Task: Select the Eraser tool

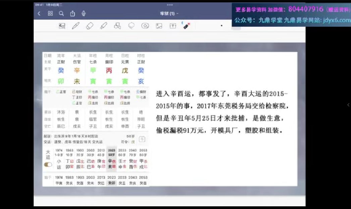Action: [x=89, y=26]
